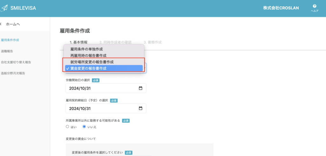Switch to step 3. 書類作成

152,42
